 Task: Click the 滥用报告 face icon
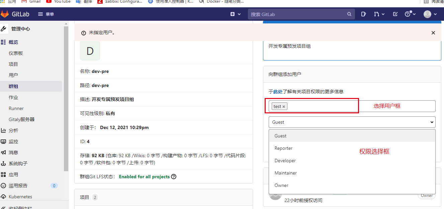pos(3,186)
